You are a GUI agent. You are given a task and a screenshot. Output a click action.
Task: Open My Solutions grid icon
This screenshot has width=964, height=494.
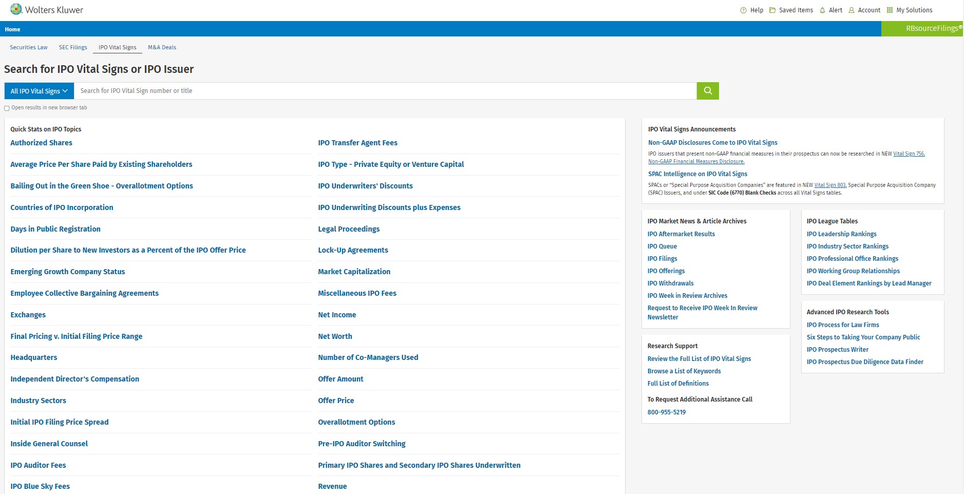(890, 10)
